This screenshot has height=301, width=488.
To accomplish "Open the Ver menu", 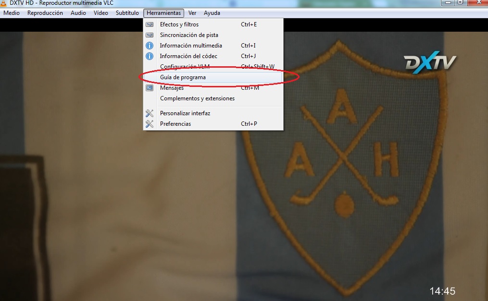I will pyautogui.click(x=192, y=13).
